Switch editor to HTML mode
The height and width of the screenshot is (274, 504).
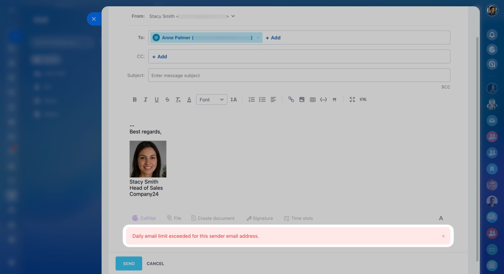tap(363, 100)
